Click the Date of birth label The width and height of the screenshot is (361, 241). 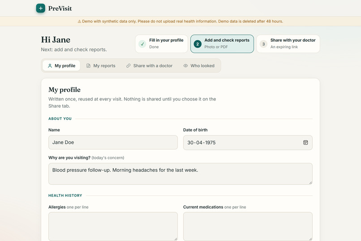pos(195,130)
